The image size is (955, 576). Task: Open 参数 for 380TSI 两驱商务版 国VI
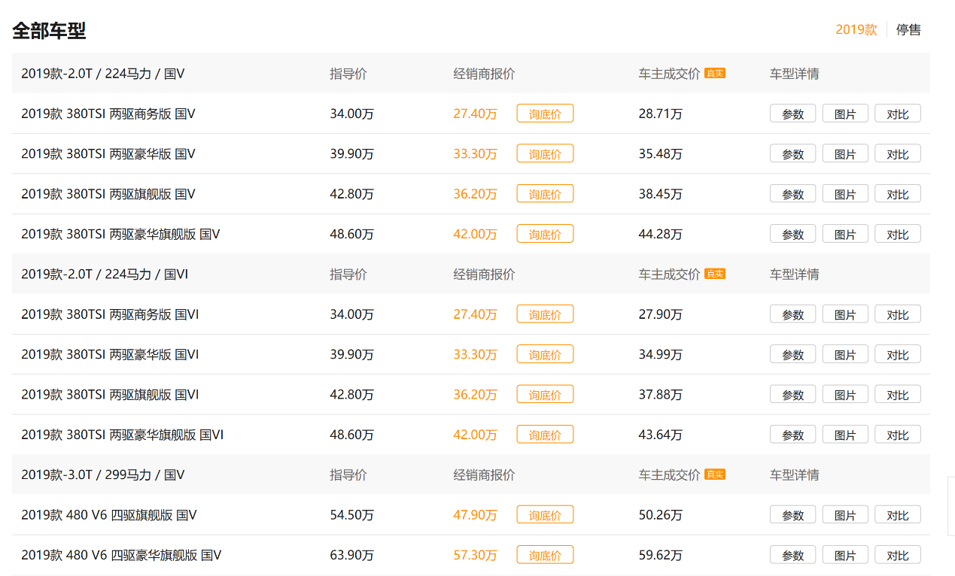(793, 314)
